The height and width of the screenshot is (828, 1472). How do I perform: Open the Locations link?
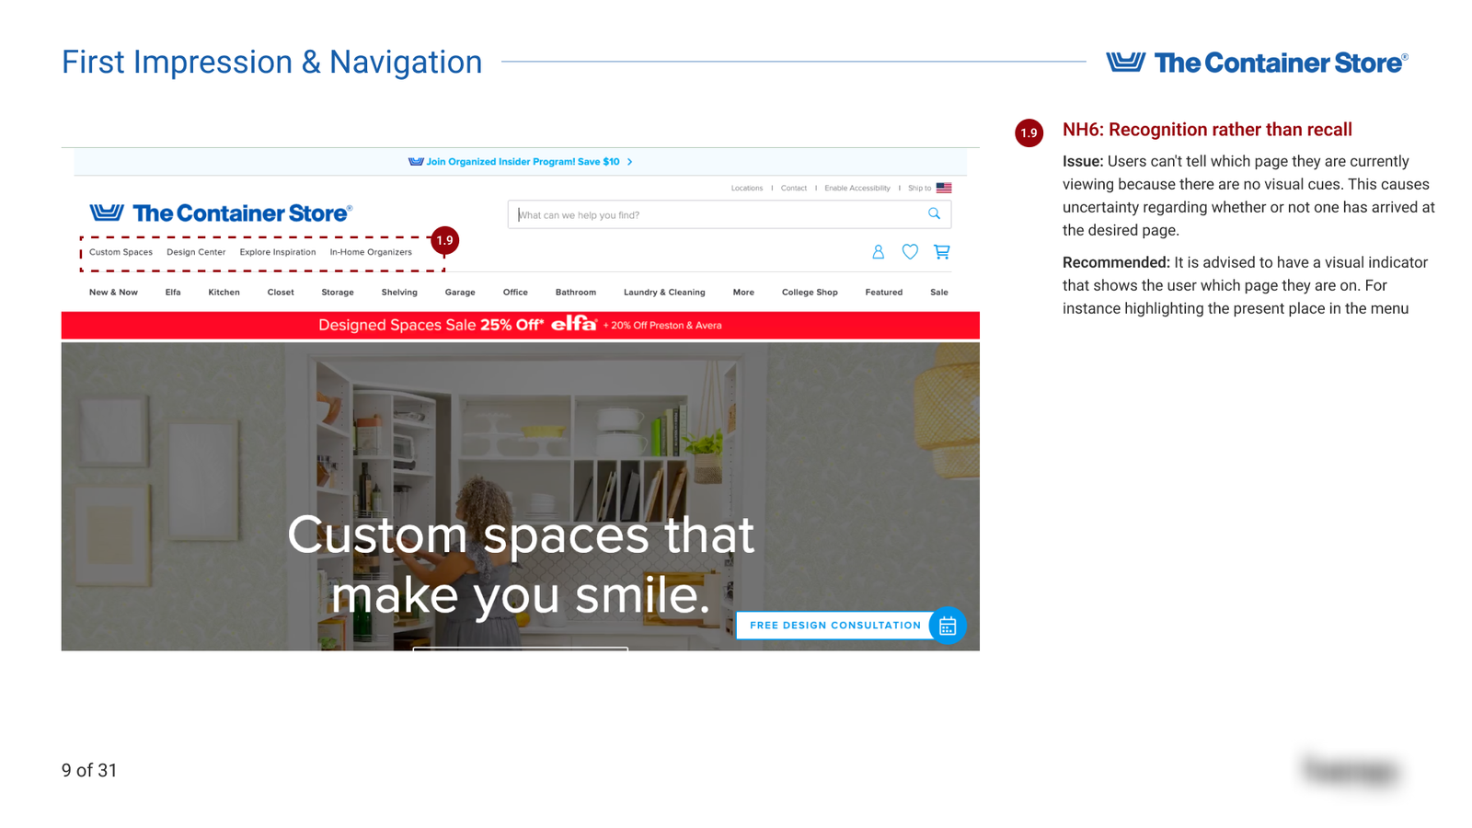click(x=746, y=189)
